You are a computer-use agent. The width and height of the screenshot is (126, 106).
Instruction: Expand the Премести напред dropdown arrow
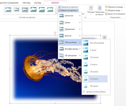coord(124,7)
